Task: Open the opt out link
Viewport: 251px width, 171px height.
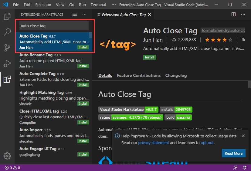Action: [x=207, y=143]
